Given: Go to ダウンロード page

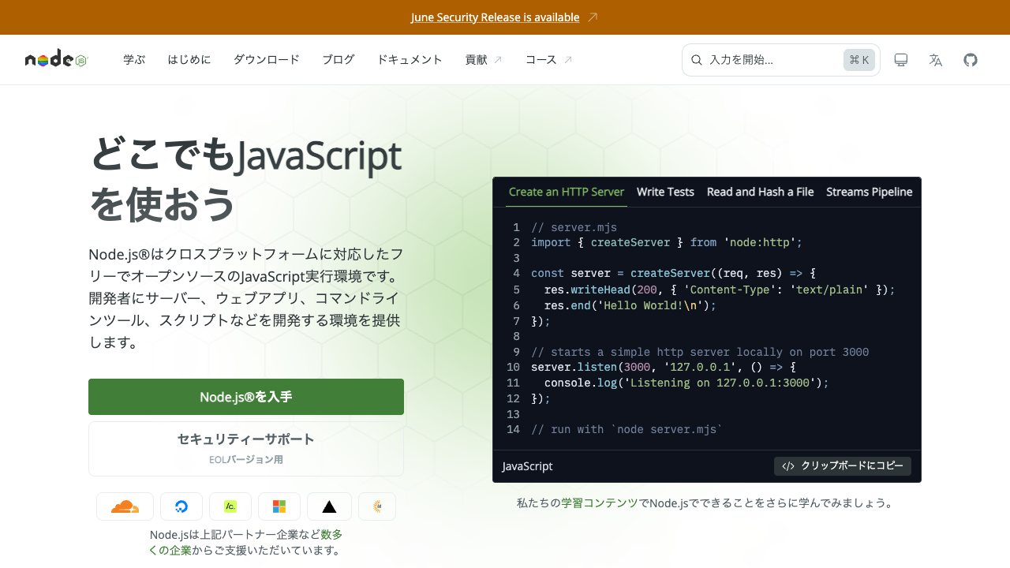Looking at the screenshot, I should point(267,60).
